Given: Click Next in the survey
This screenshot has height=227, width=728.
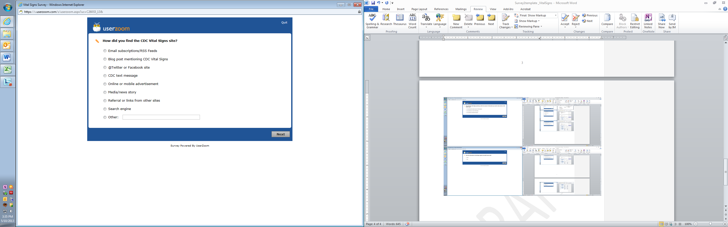Looking at the screenshot, I should pyautogui.click(x=281, y=134).
